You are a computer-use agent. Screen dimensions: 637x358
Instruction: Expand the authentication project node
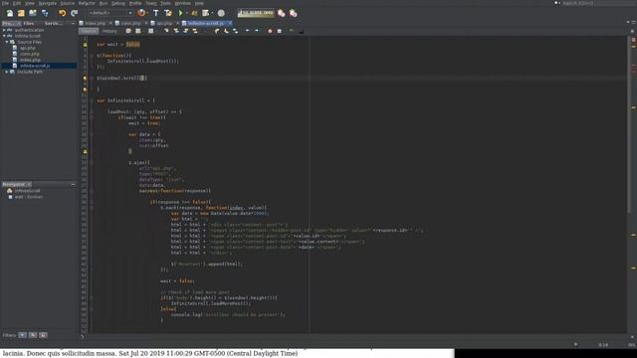click(x=4, y=30)
